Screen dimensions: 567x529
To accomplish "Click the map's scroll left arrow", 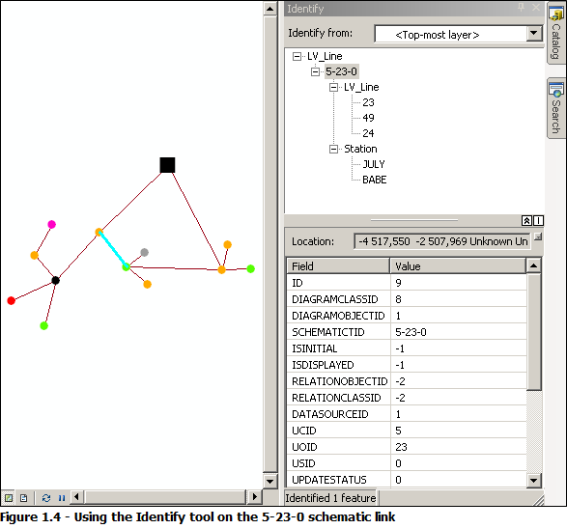I will coord(76,497).
